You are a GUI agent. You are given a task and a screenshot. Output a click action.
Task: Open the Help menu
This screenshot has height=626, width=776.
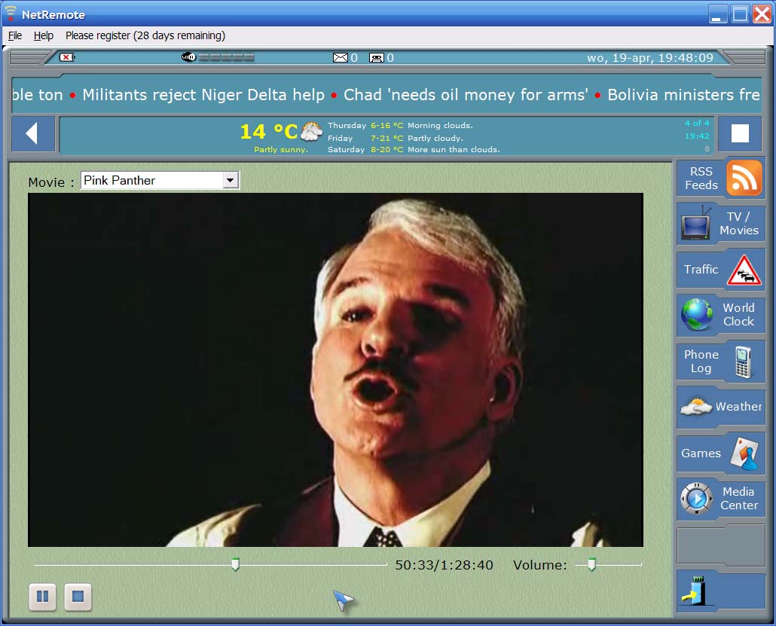44,35
